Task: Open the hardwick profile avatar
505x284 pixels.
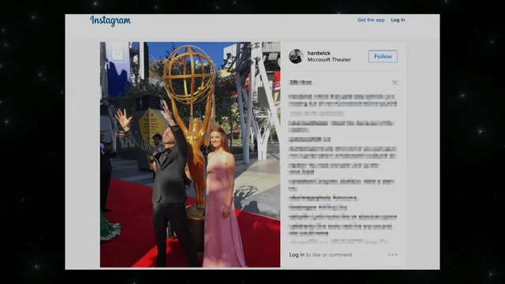Action: point(296,56)
